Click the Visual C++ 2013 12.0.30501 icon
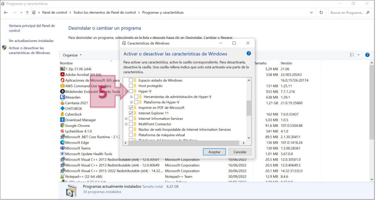This screenshot has height=201, width=376. (x=62, y=160)
